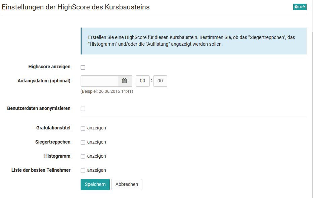The width and height of the screenshot is (313, 198).
Task: Click the Anfangsdatum date input field
Action: click(x=99, y=81)
